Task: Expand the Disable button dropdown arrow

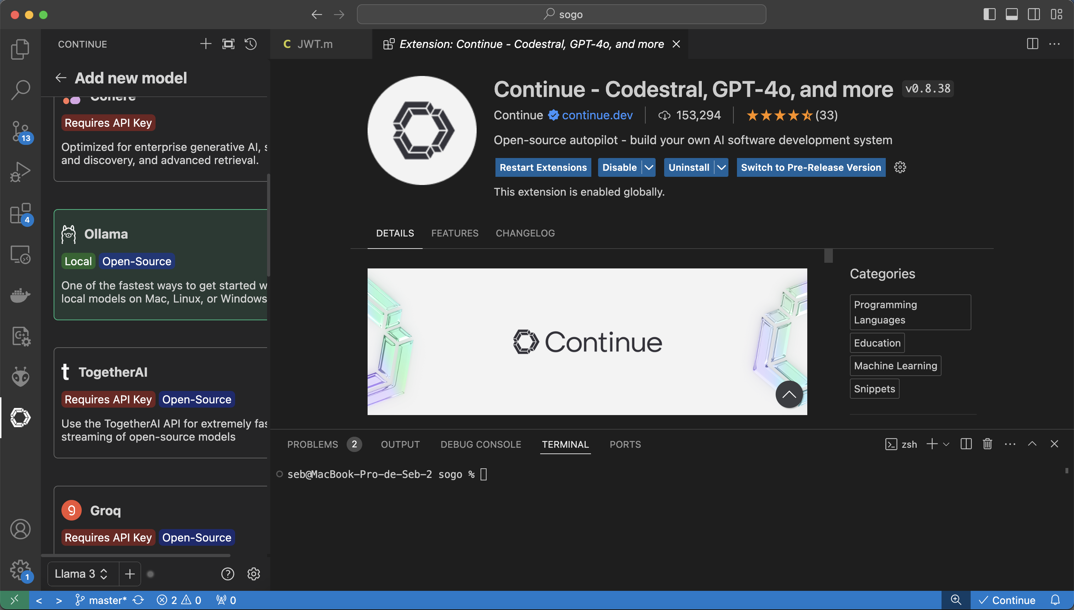Action: (x=649, y=168)
